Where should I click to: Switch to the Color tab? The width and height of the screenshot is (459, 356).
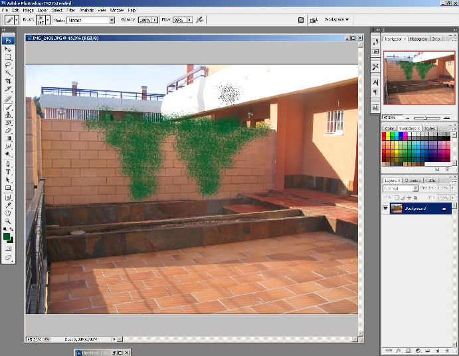pyautogui.click(x=389, y=128)
